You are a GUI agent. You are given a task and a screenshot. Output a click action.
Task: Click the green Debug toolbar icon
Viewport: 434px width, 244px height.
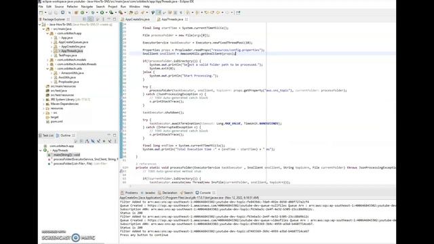pos(93,13)
